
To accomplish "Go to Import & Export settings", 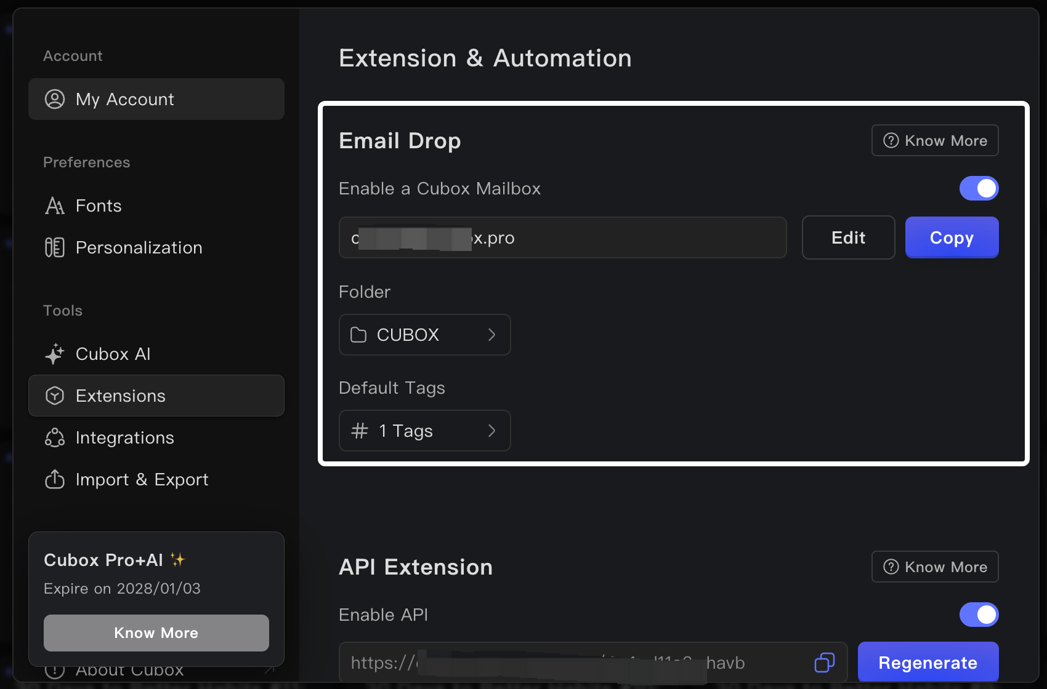I will [142, 479].
